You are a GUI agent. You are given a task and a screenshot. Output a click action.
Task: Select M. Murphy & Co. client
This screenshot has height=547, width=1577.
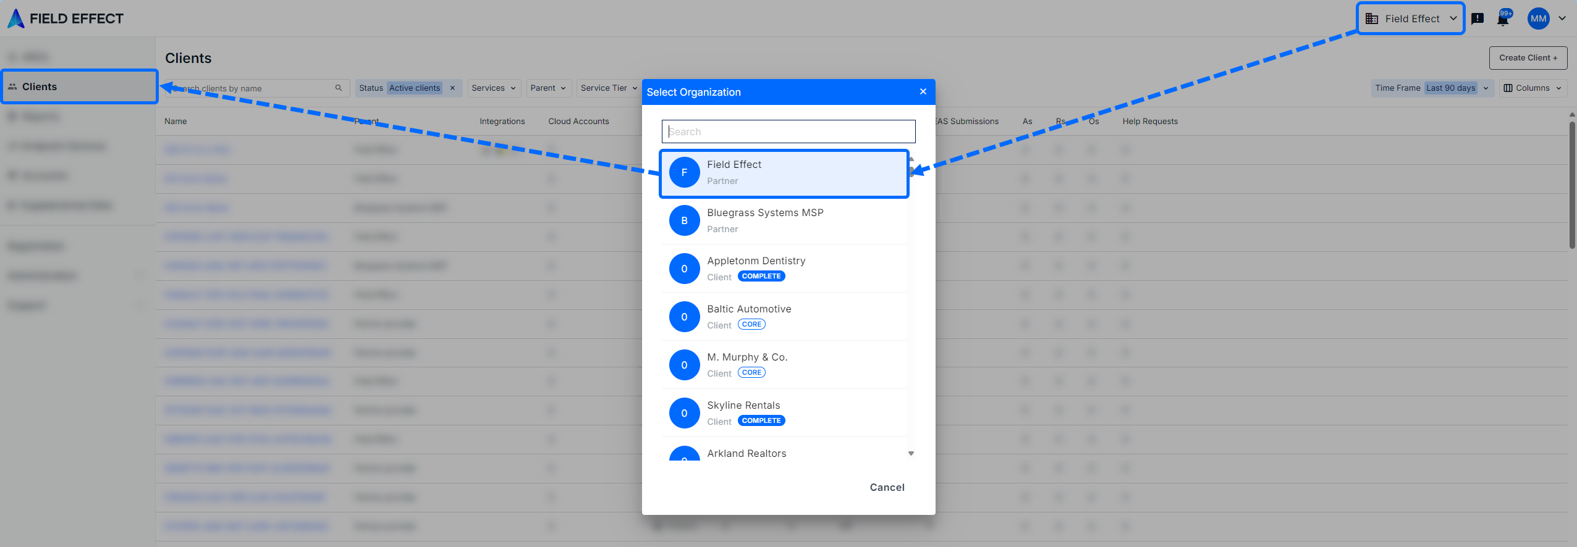[x=784, y=365]
